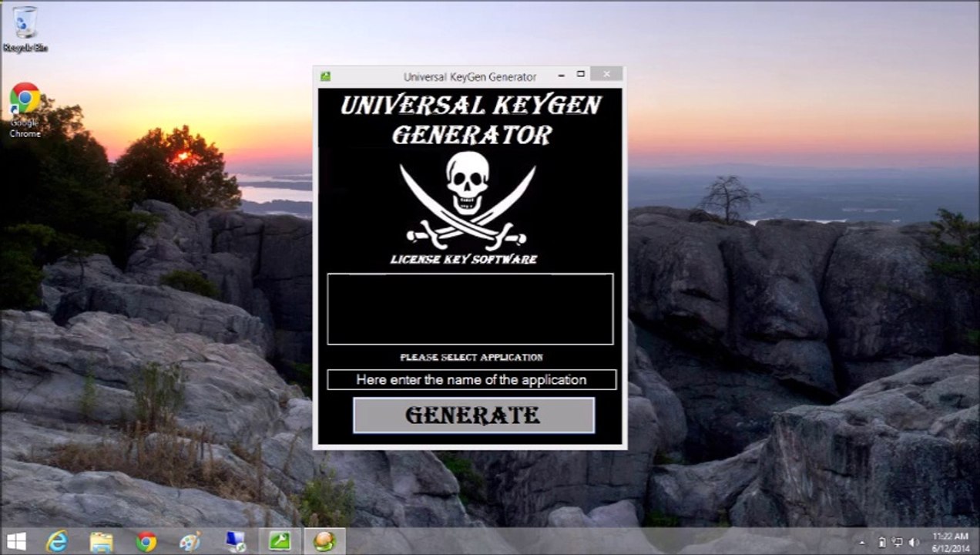The height and width of the screenshot is (555, 980).
Task: Minimize the Universal KeyGen Generator window
Action: point(561,75)
